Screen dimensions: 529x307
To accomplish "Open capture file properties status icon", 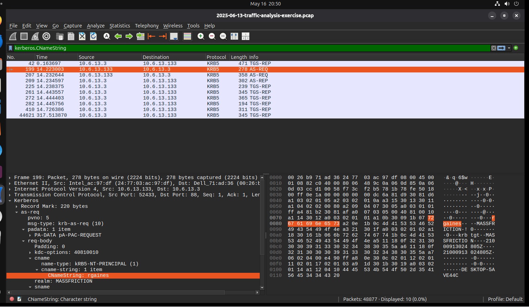I will click(x=19, y=299).
